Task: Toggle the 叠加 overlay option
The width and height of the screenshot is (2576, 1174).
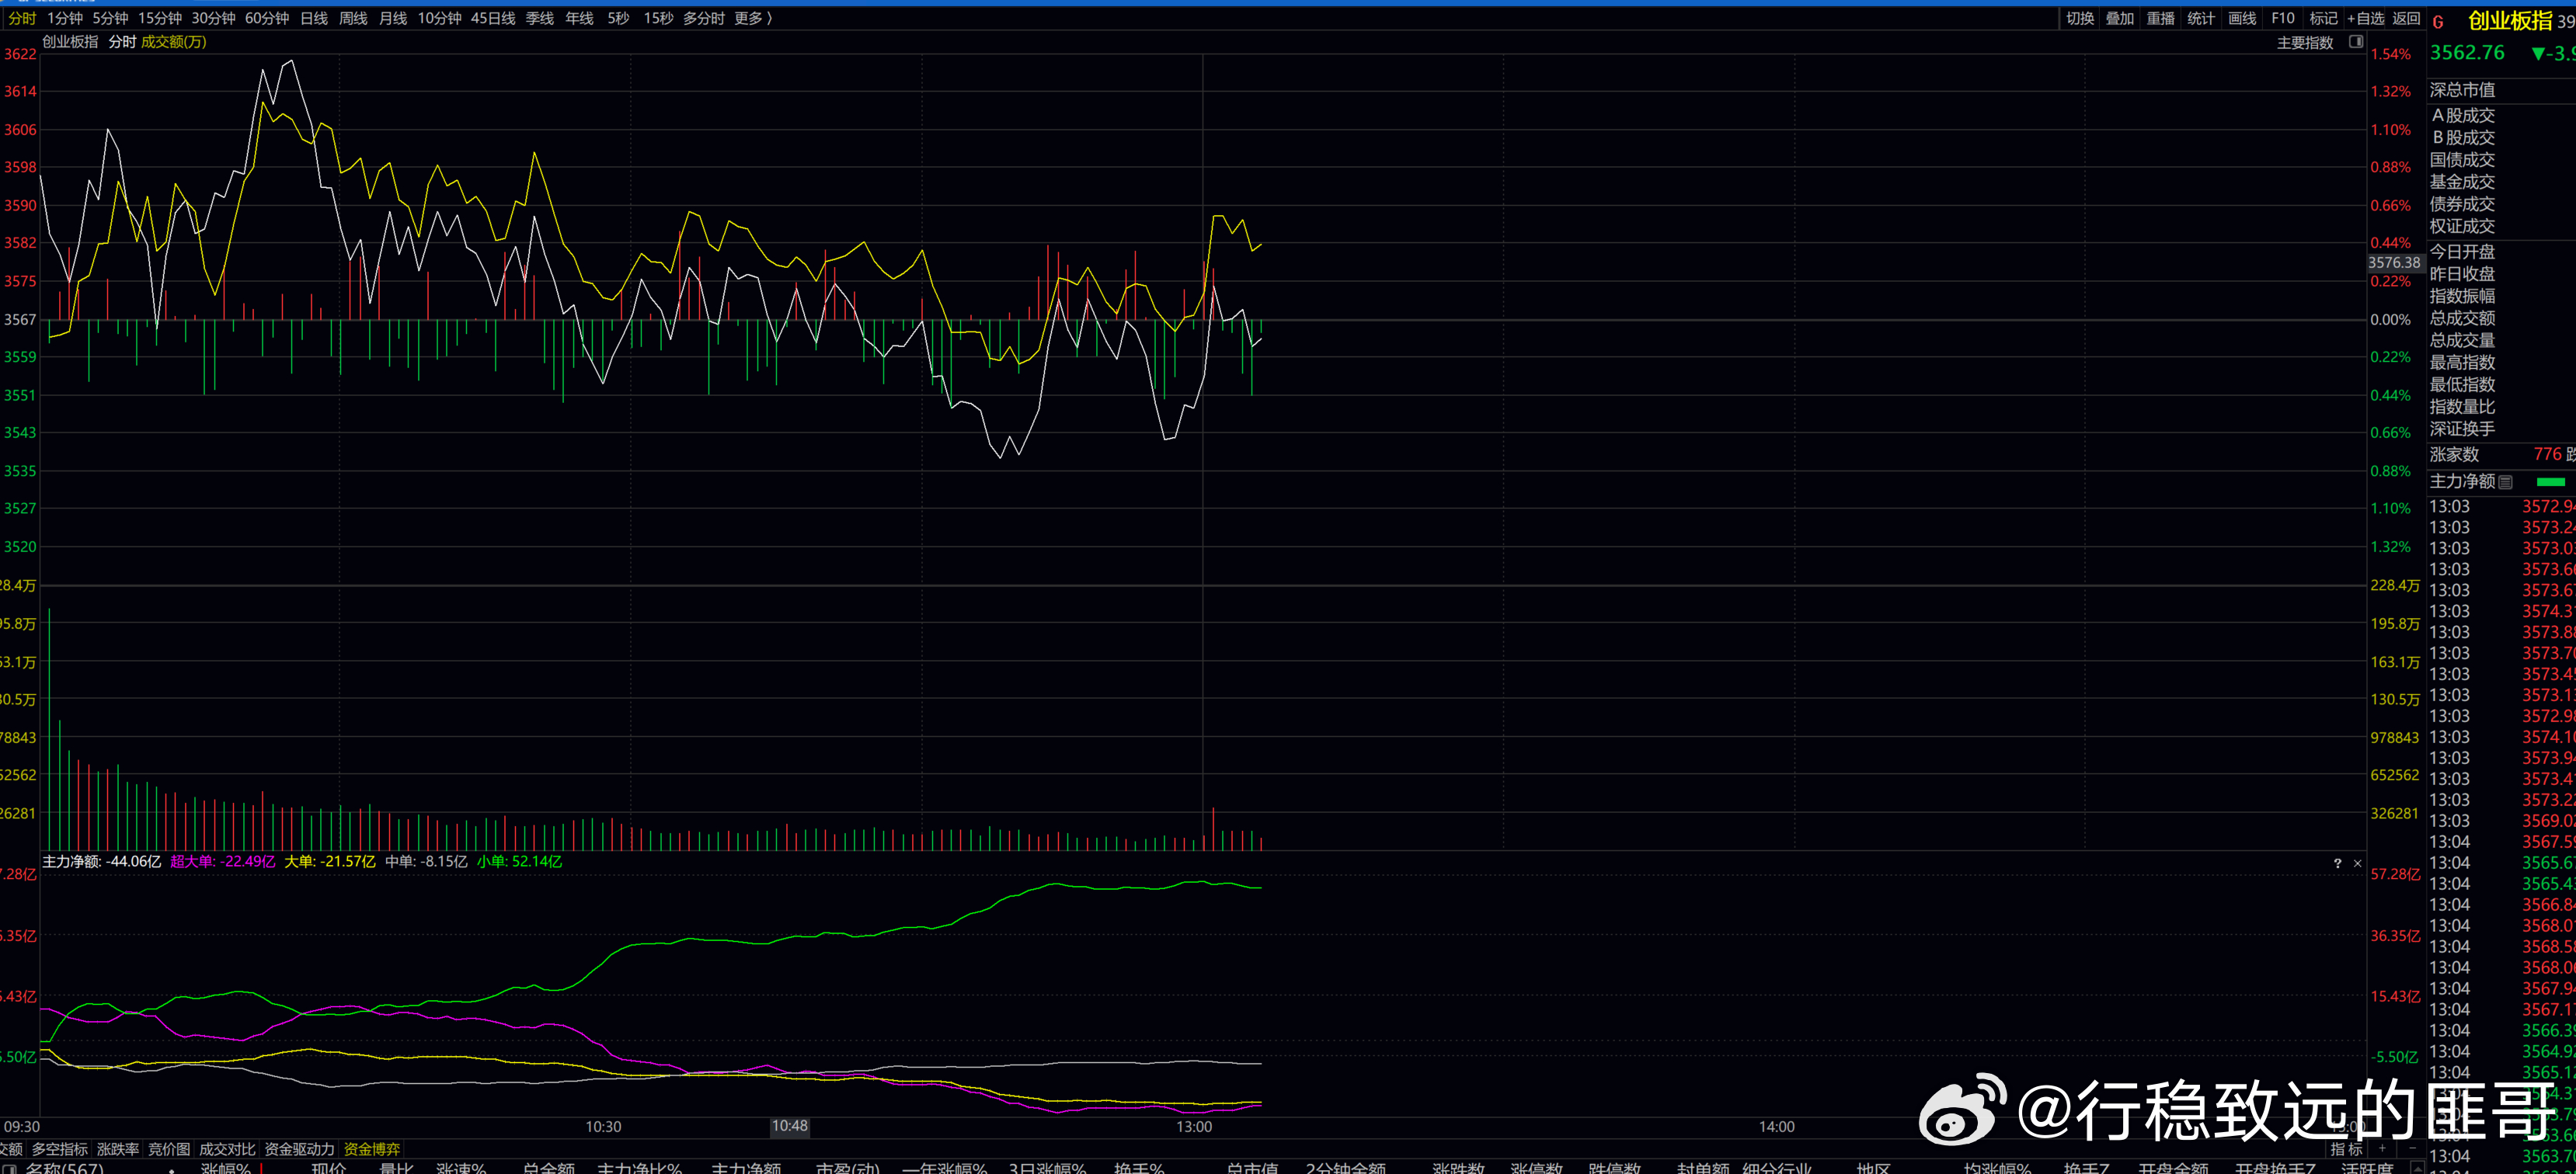Action: [x=2119, y=18]
